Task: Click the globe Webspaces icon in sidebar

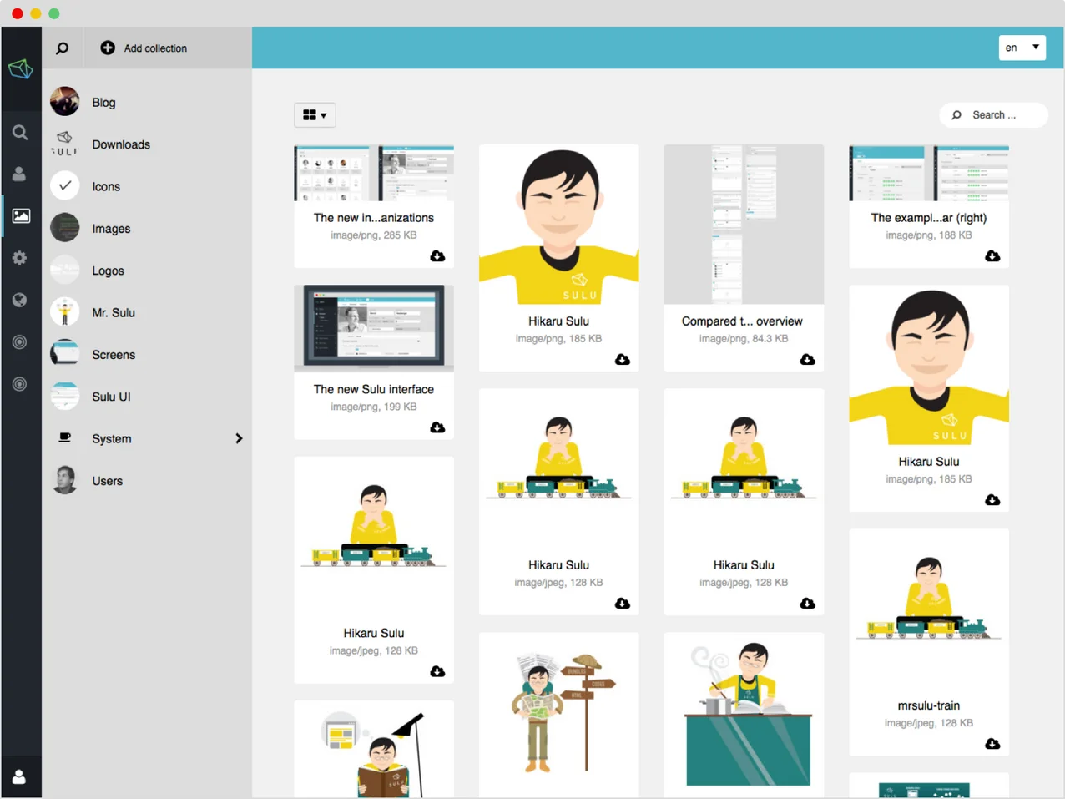Action: coord(20,300)
